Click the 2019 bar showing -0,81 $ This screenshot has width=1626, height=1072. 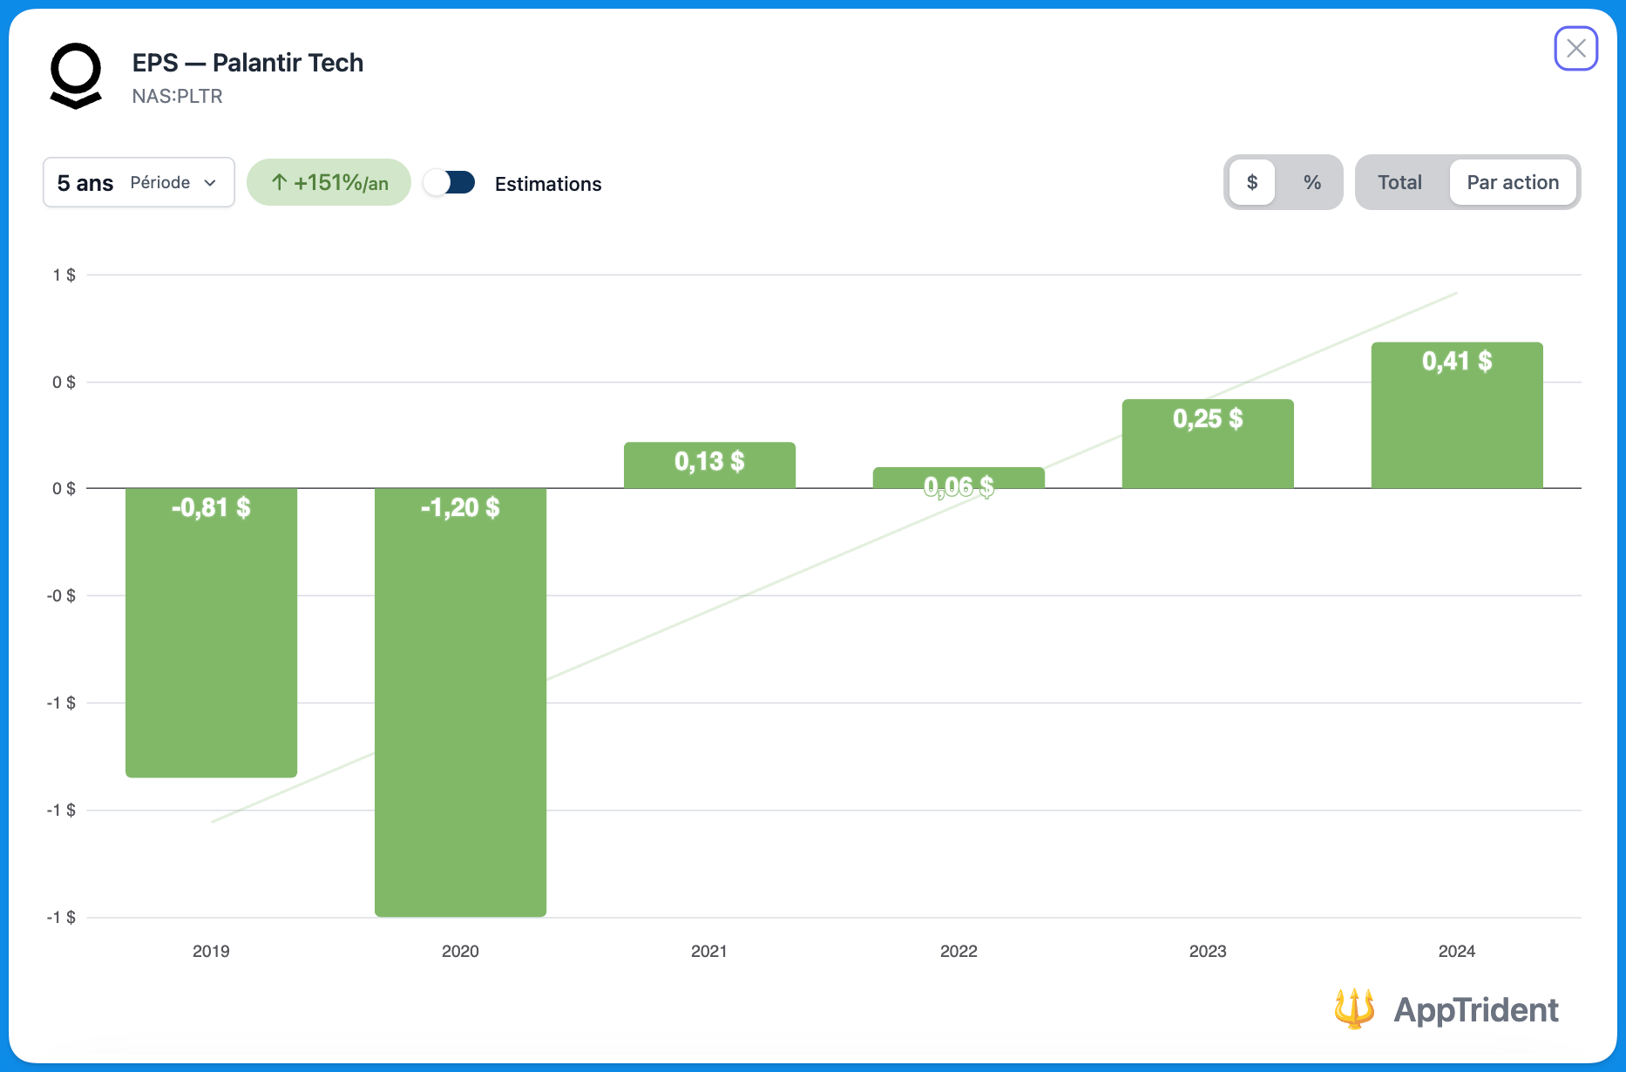(x=211, y=632)
